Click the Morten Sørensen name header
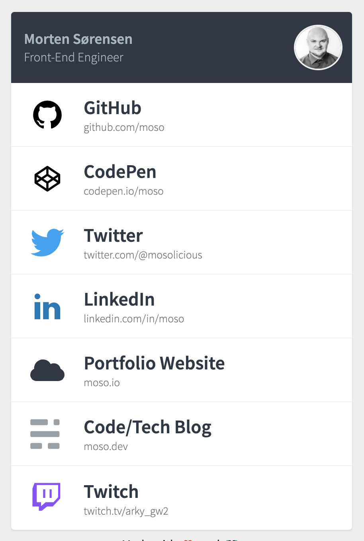 [x=78, y=39]
